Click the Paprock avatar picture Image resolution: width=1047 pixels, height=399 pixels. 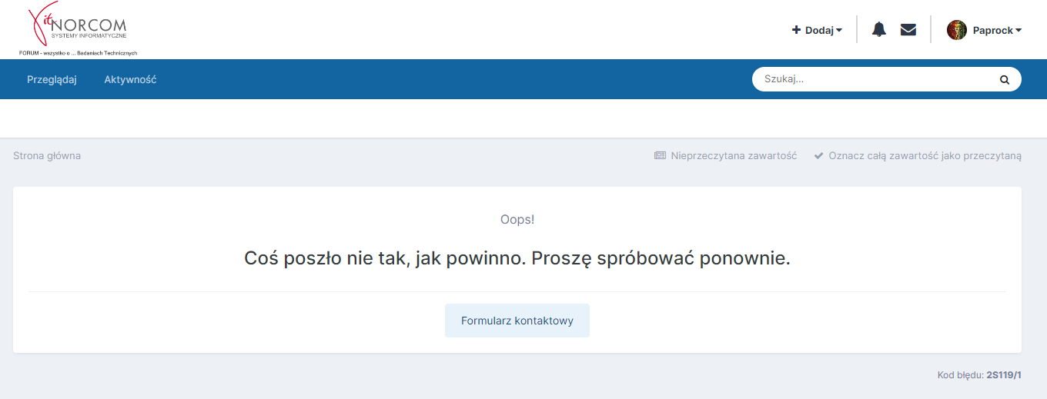(x=957, y=30)
